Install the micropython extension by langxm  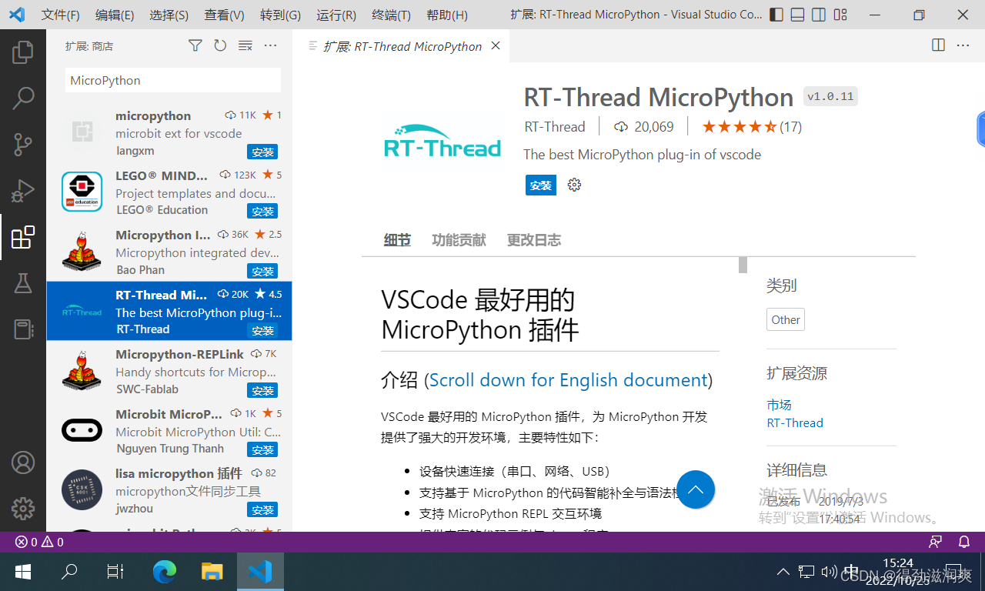pyautogui.click(x=262, y=152)
